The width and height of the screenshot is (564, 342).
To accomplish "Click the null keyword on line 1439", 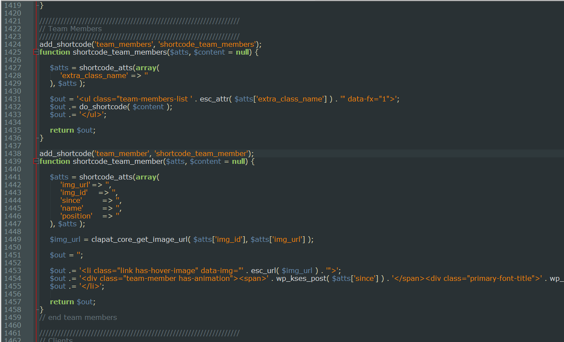I will [239, 161].
